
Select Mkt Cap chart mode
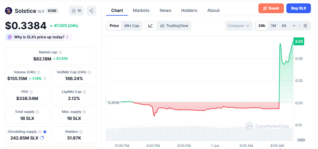132,26
